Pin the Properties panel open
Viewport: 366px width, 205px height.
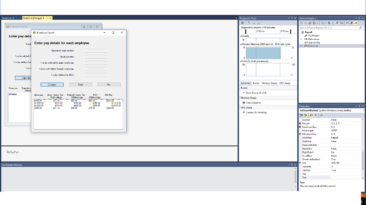(x=359, y=106)
